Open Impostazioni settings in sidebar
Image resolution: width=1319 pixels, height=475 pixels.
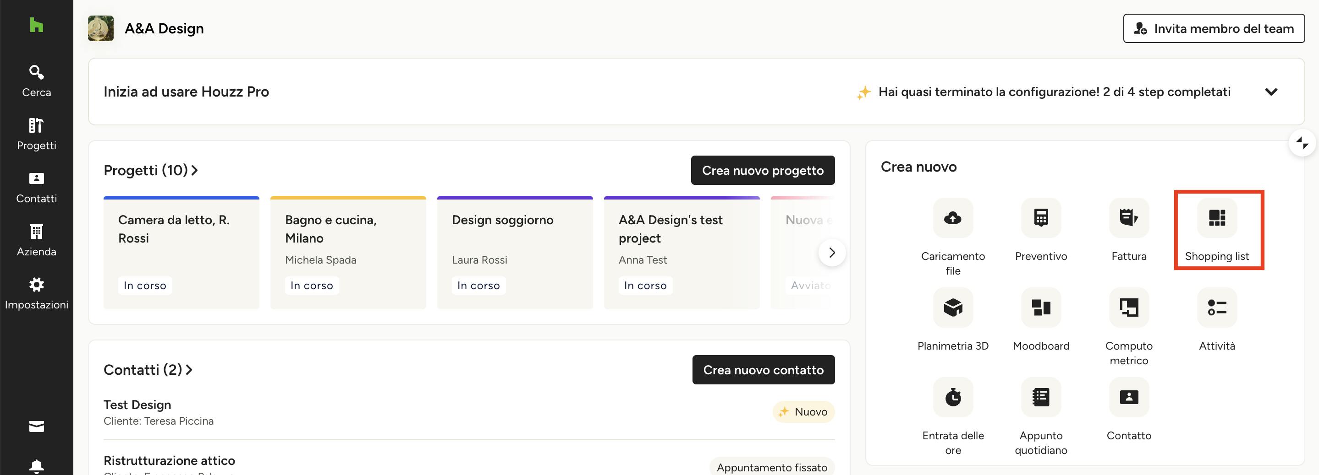point(36,293)
